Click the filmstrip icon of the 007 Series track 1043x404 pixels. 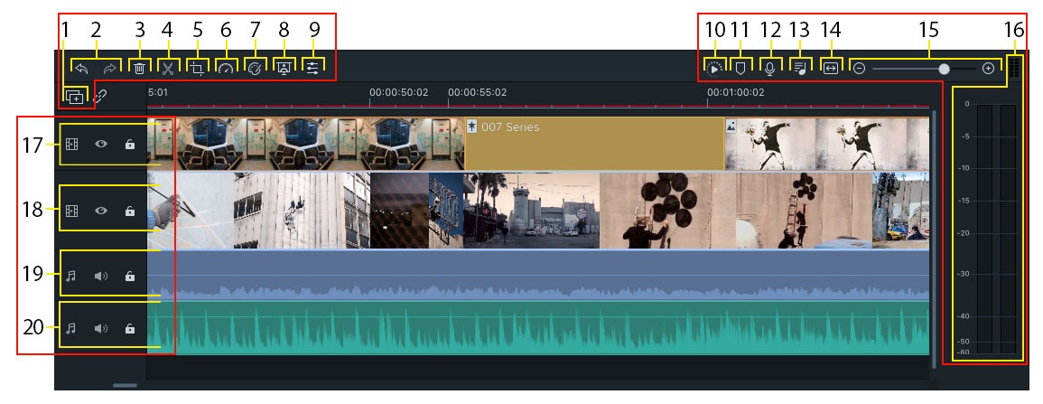(72, 144)
